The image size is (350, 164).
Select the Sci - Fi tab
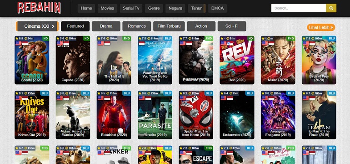tap(232, 26)
